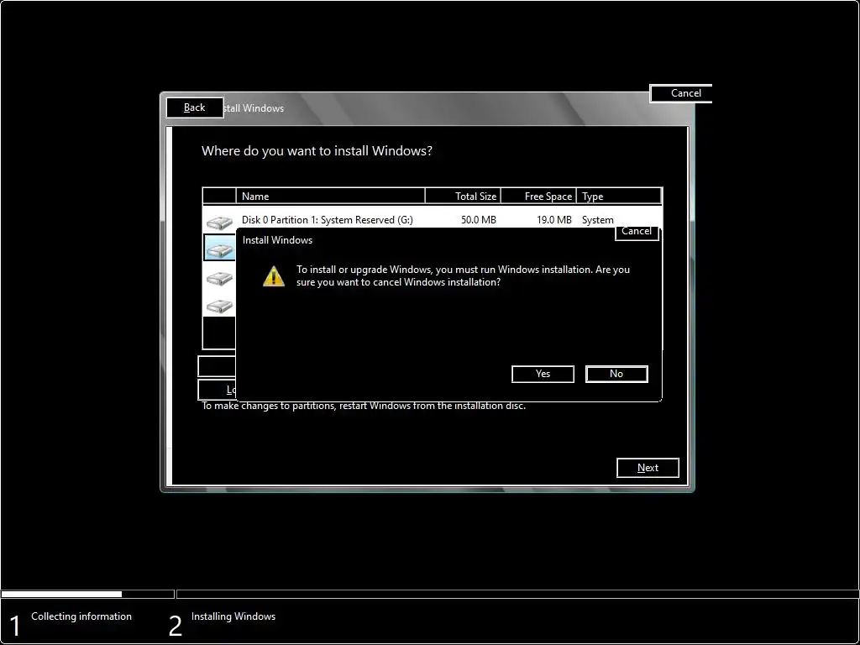This screenshot has width=860, height=645.
Task: Click the Next button
Action: point(648,468)
